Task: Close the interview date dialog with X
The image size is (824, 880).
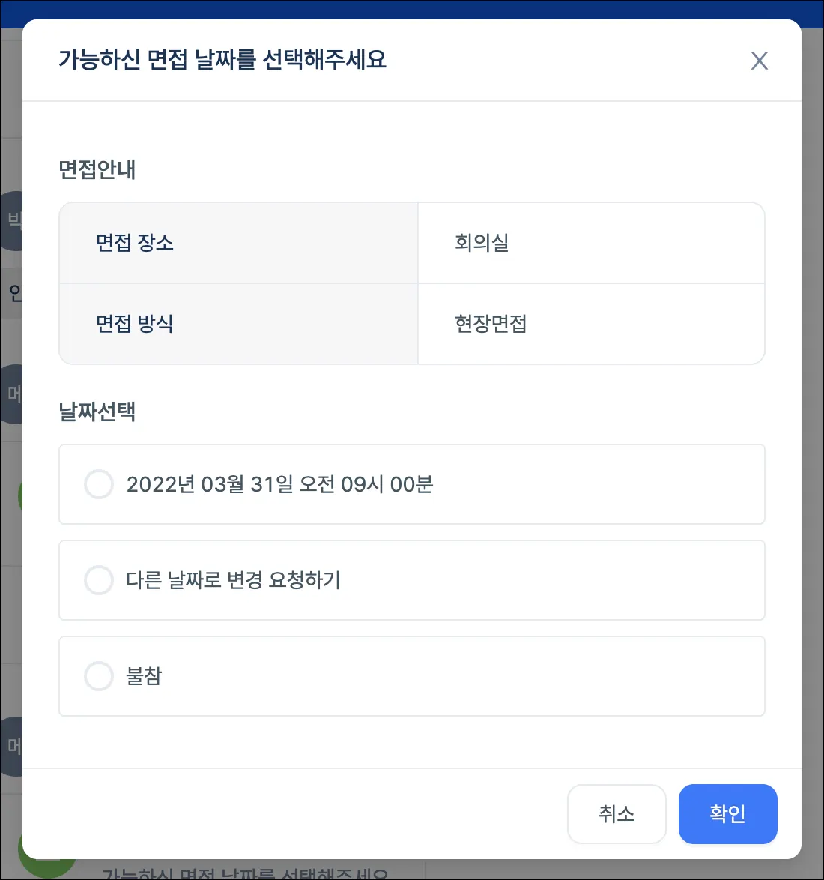Action: (759, 61)
